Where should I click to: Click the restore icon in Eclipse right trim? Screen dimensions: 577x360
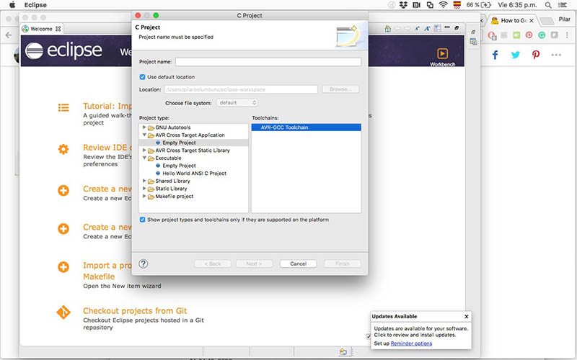473,32
